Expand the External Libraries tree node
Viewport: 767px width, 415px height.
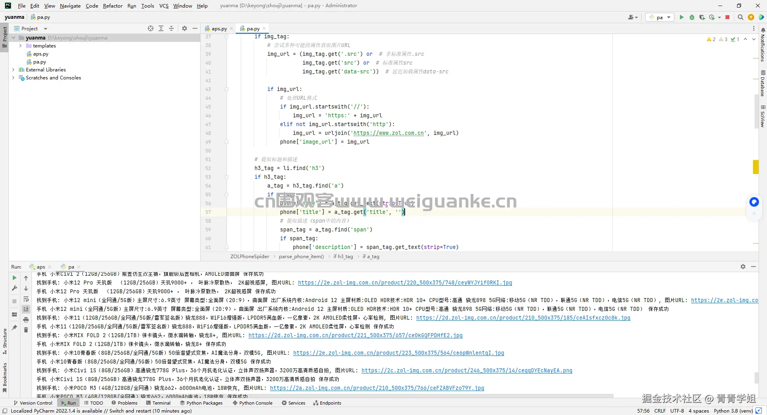tap(13, 69)
